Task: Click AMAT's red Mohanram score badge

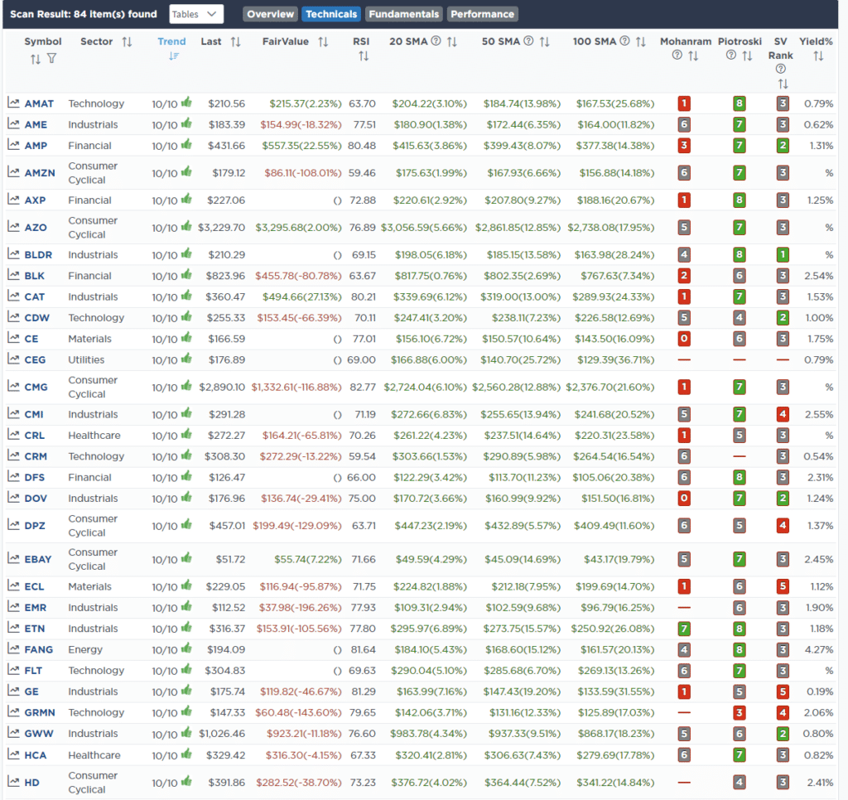Action: click(684, 104)
